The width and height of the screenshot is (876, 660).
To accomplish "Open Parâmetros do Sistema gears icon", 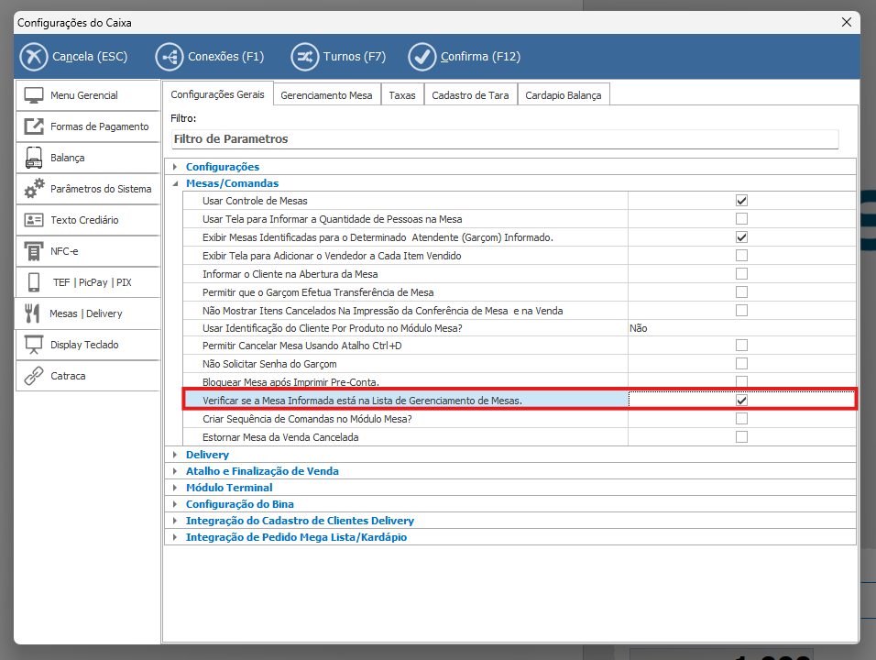I will [x=34, y=189].
